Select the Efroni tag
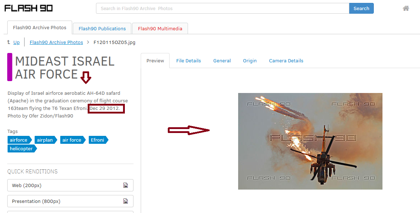420x213 pixels. point(98,140)
